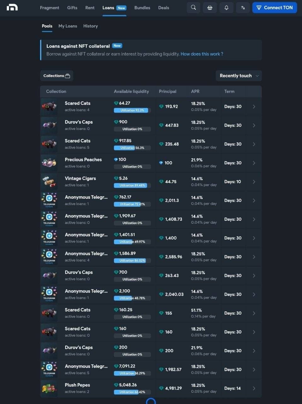302x404 pixels.
Task: Open the Collections filter button
Action: click(x=57, y=76)
